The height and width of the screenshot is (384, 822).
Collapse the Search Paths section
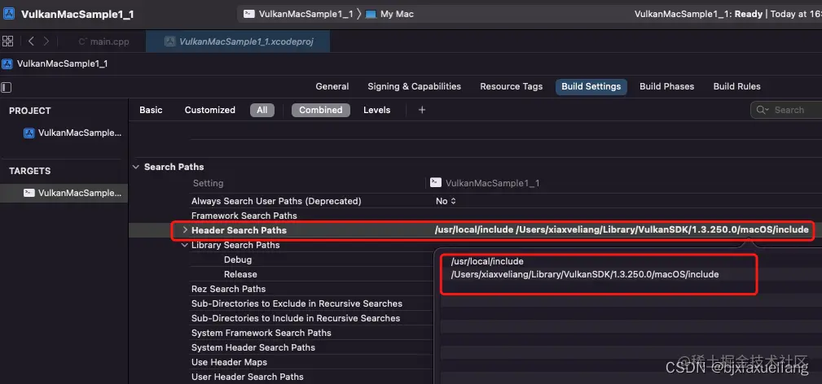[136, 167]
